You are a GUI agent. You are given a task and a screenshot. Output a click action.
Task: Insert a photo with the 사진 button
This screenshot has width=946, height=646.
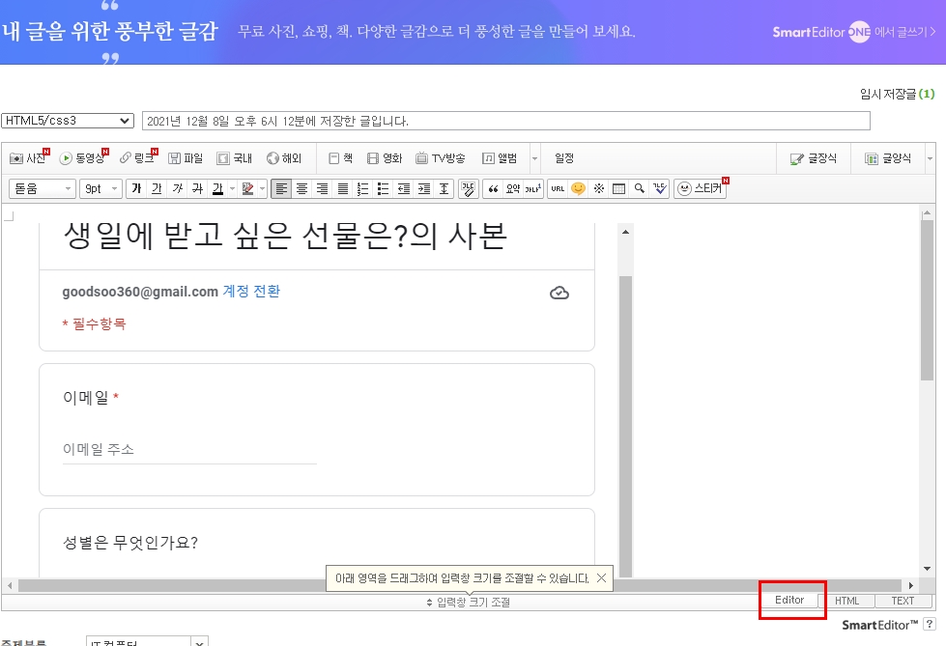[29, 158]
